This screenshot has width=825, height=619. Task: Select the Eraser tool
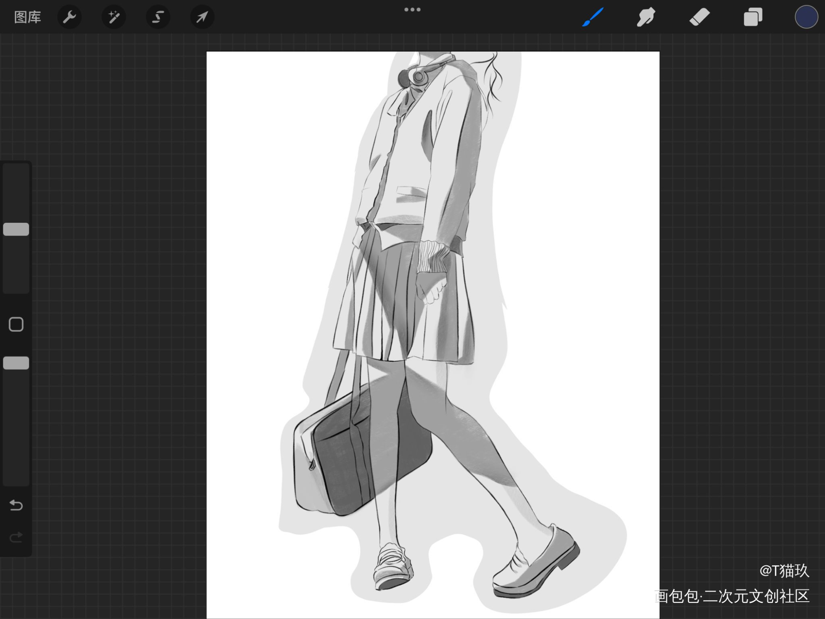700,17
